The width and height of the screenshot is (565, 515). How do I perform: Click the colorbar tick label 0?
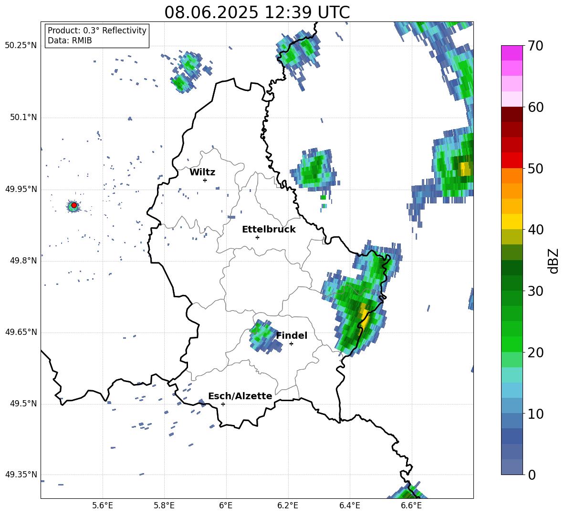coord(532,475)
